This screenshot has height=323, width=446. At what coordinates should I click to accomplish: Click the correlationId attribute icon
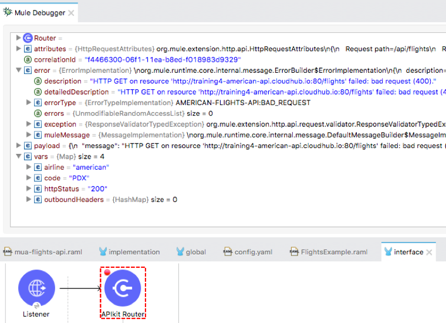28,59
